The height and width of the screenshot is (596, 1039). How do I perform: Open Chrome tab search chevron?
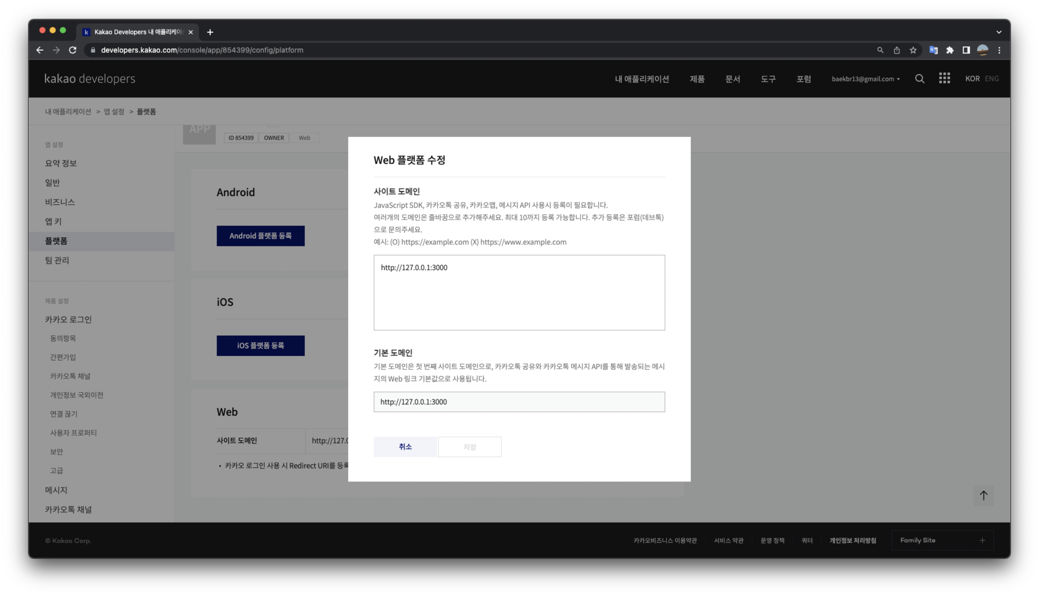(999, 32)
